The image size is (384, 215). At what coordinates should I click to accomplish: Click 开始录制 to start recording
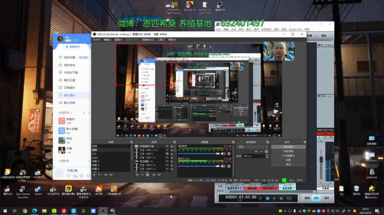pyautogui.click(x=288, y=151)
